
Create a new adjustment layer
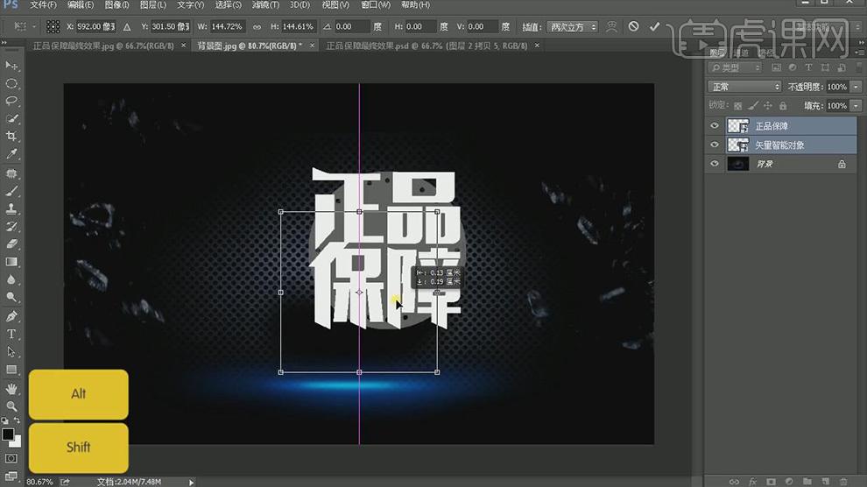[789, 482]
